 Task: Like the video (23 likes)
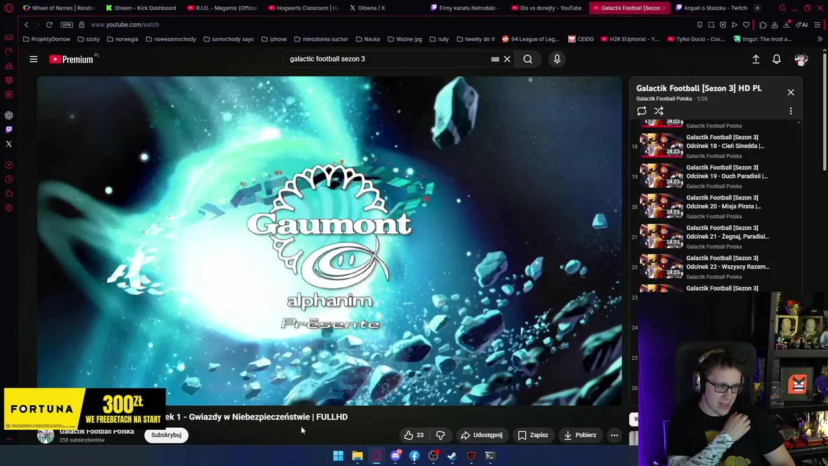point(414,435)
